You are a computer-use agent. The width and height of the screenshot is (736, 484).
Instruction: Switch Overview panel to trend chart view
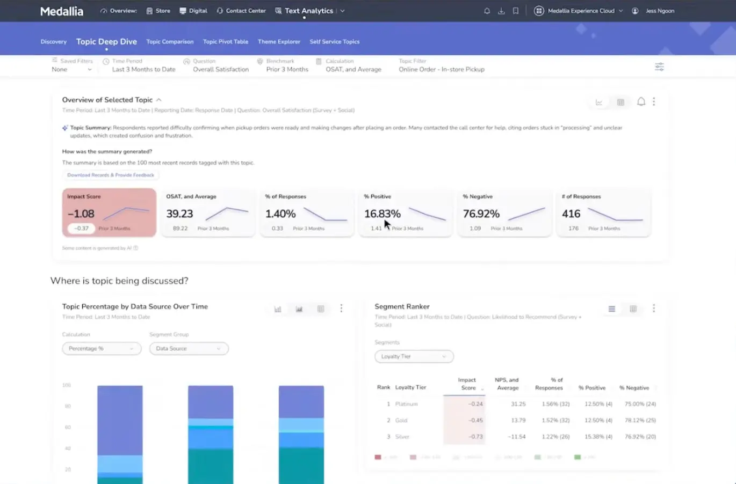(599, 102)
